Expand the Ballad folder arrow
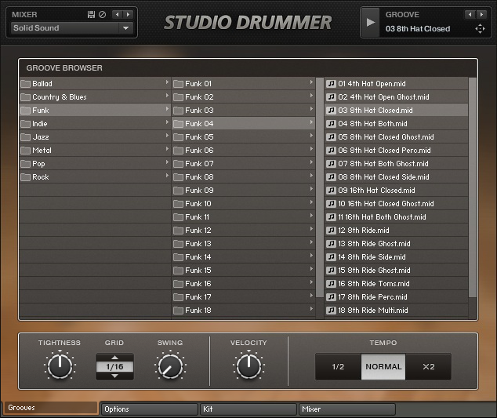 [x=167, y=82]
